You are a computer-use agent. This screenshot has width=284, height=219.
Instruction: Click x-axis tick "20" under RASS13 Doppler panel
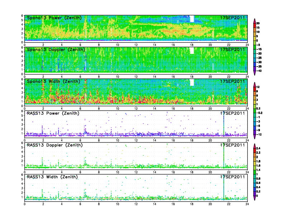pos(210,172)
